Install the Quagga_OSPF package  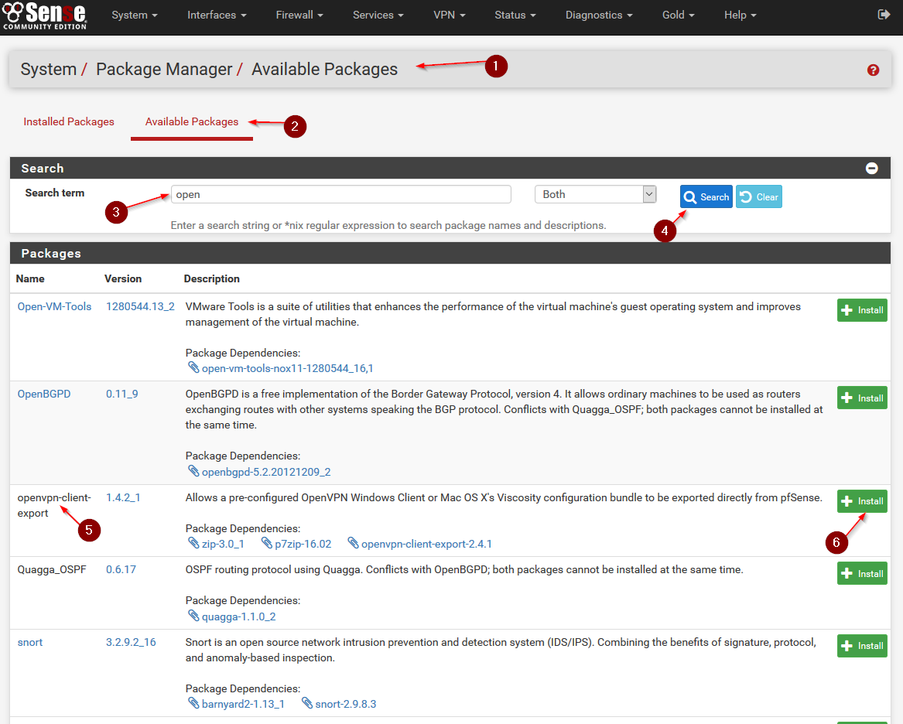click(862, 573)
